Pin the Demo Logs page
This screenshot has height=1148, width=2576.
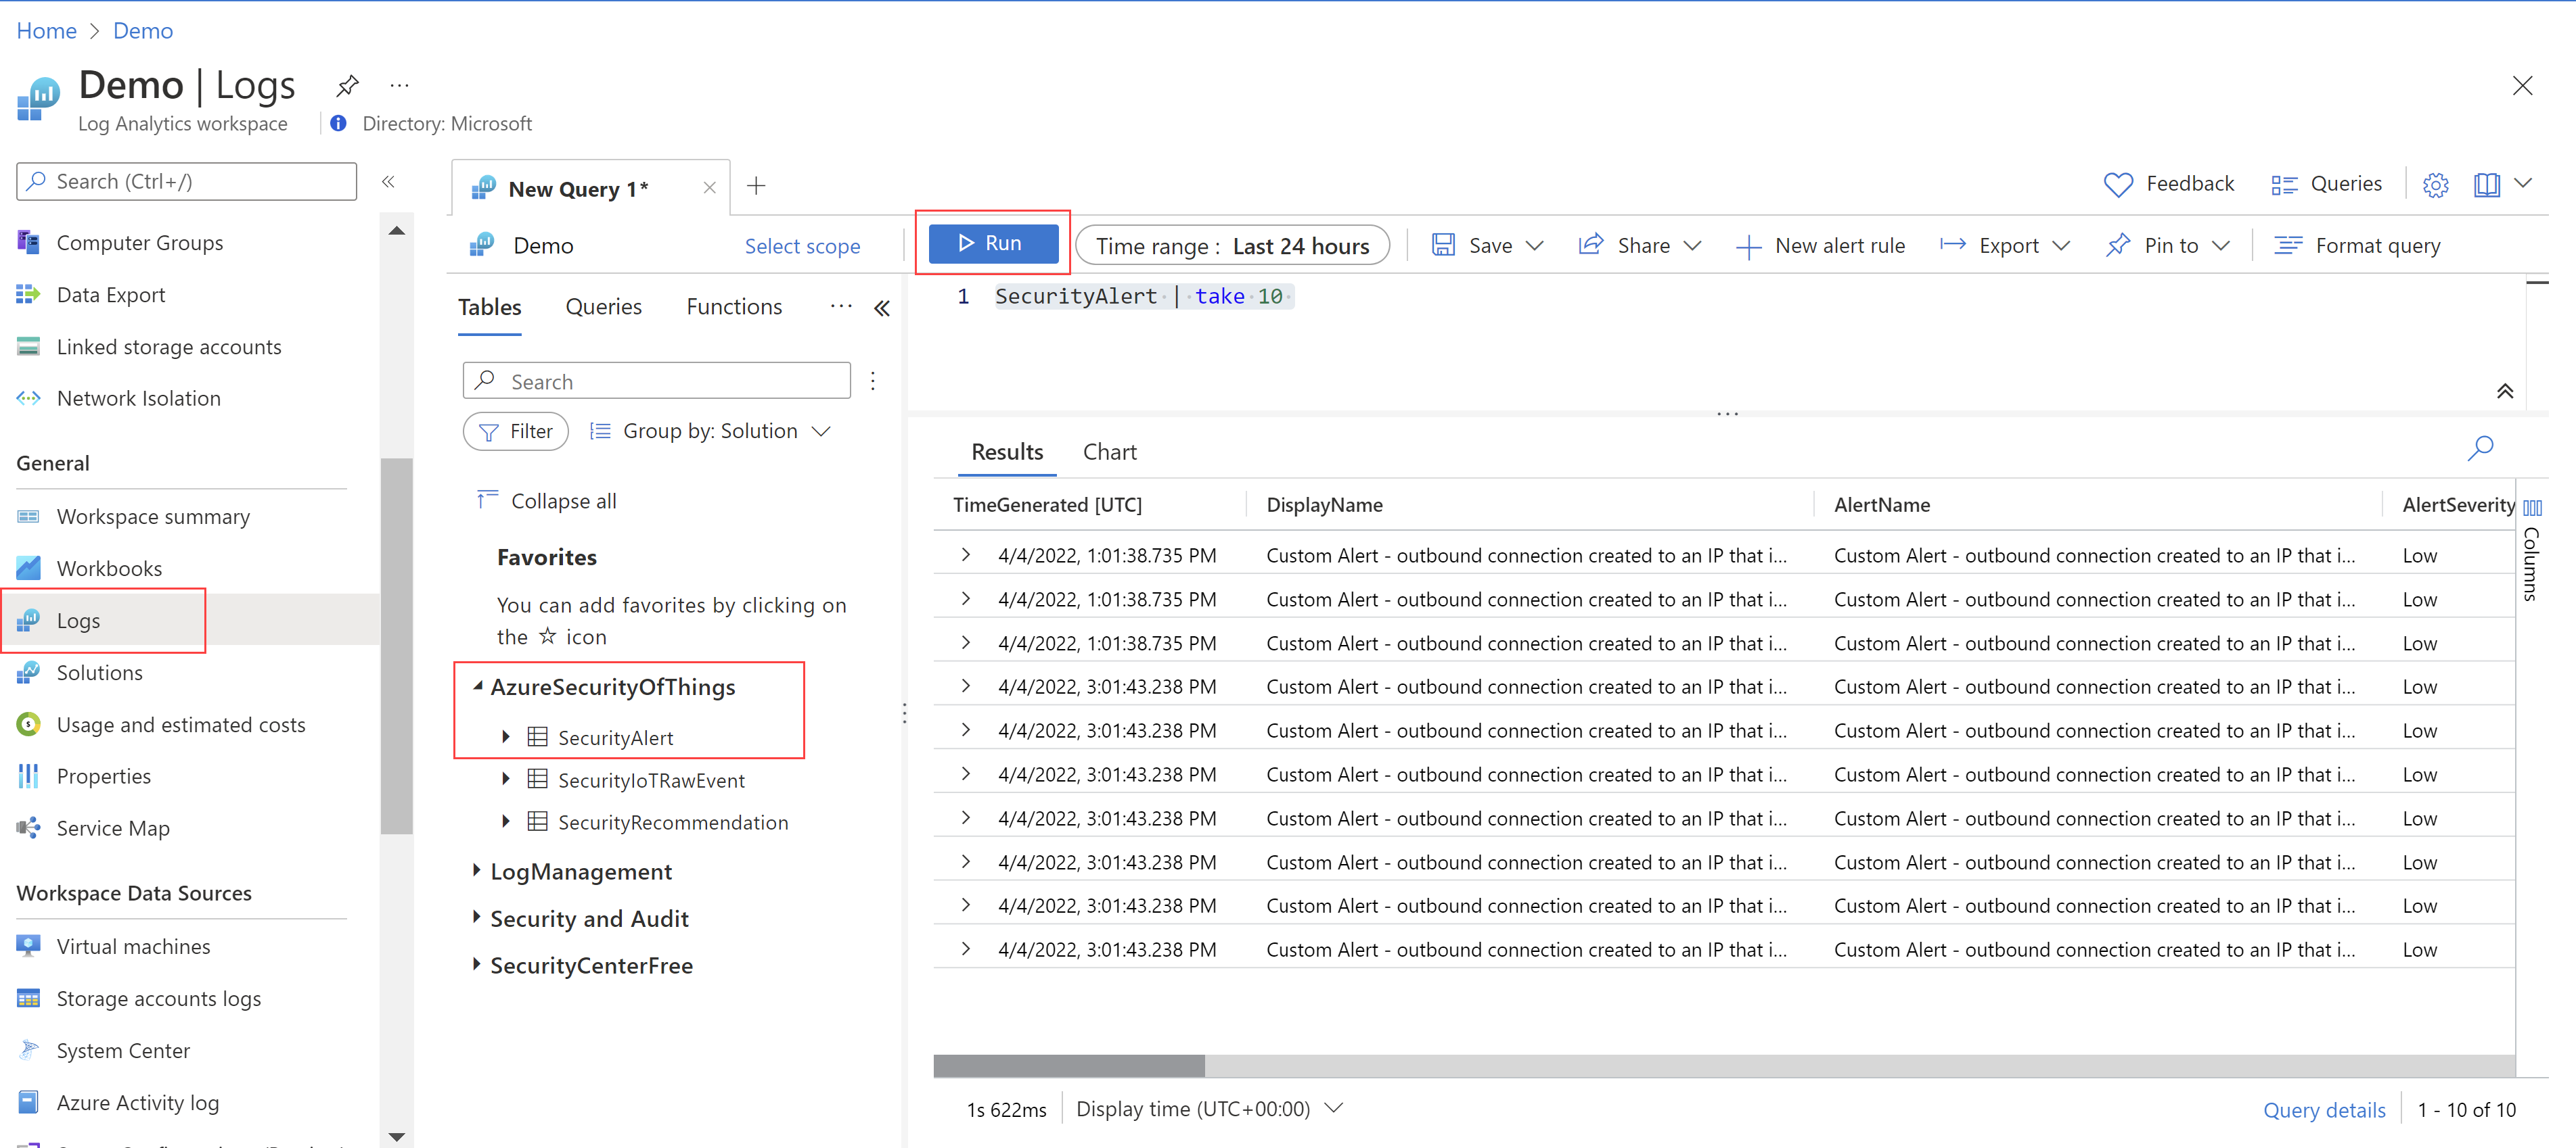click(x=347, y=86)
